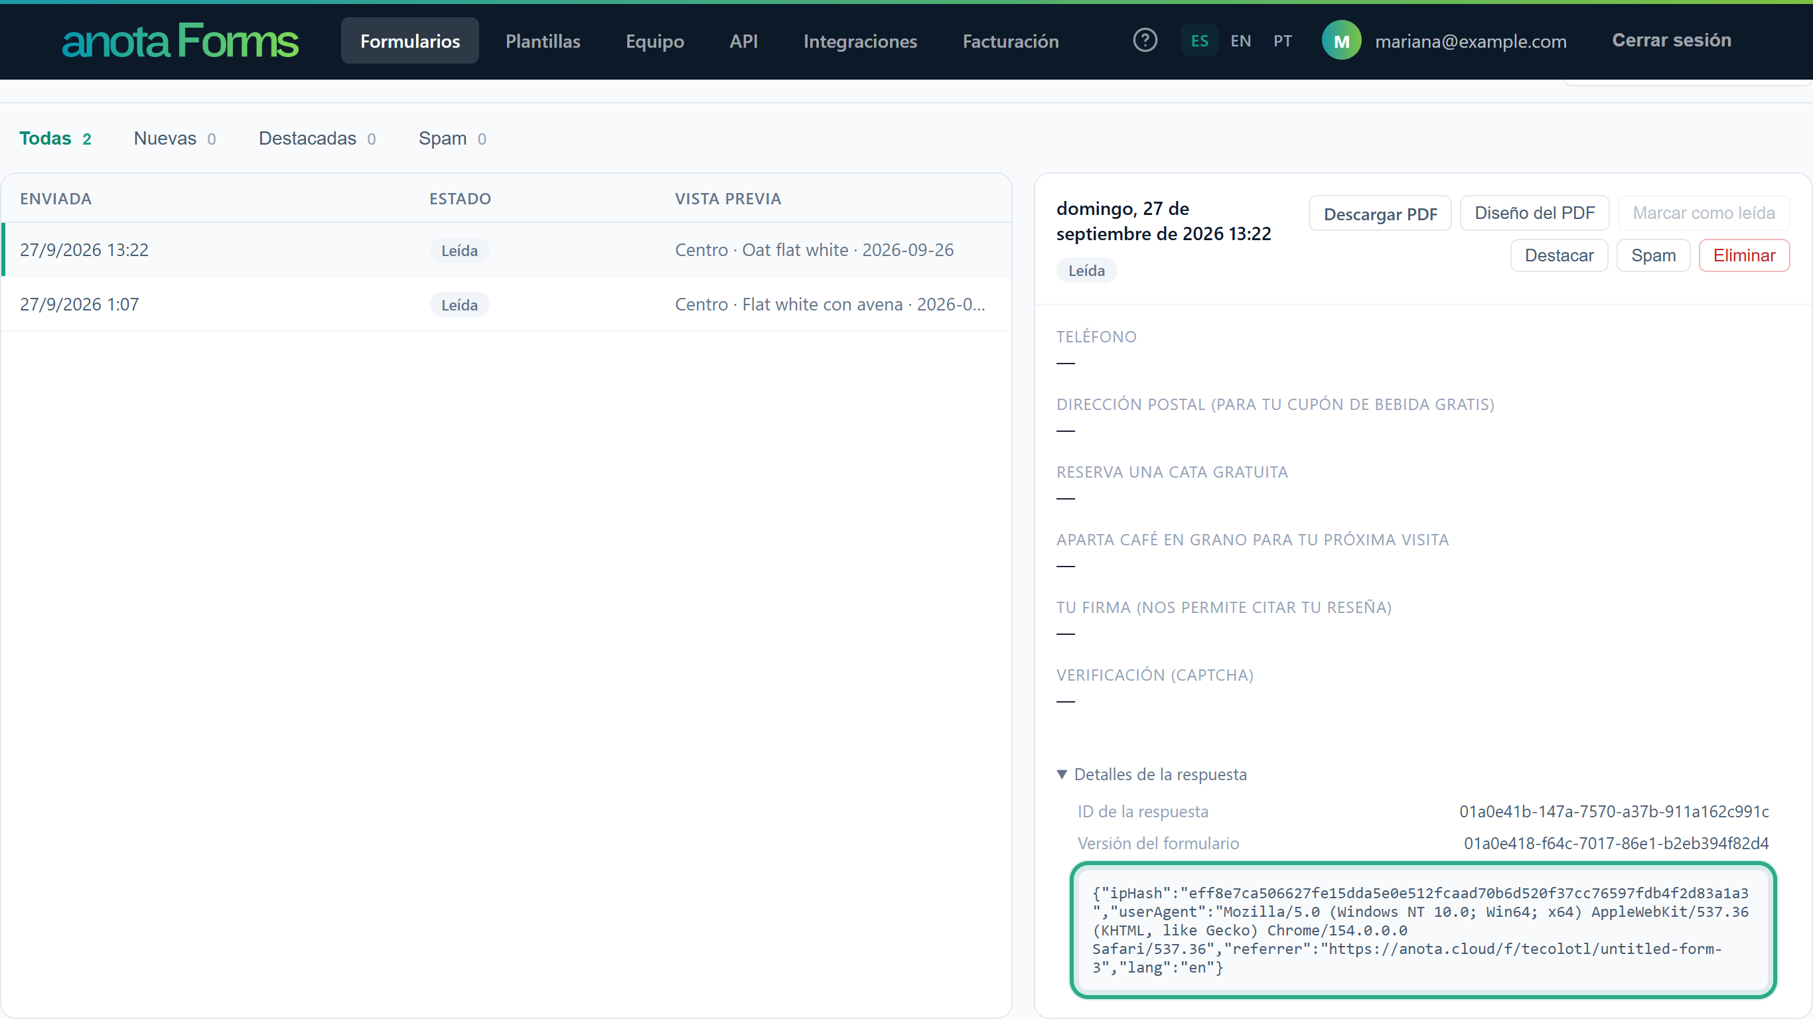This screenshot has height=1019, width=1813.
Task: Click the ENVIADA column header
Action: click(56, 198)
